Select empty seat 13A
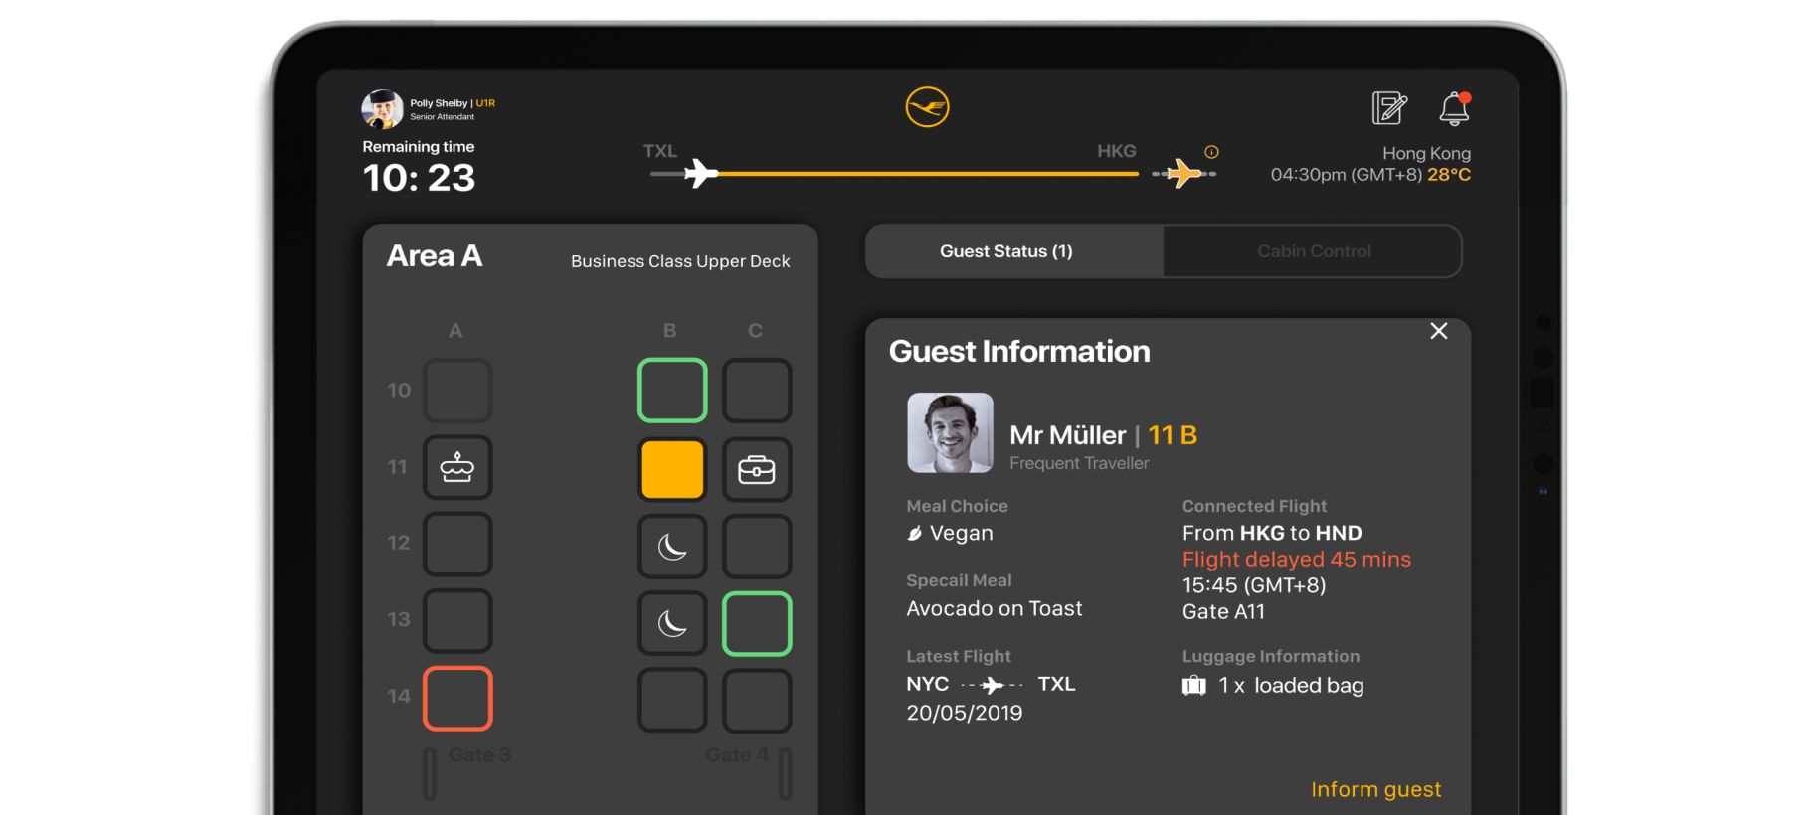Image resolution: width=1816 pixels, height=815 pixels. click(457, 621)
